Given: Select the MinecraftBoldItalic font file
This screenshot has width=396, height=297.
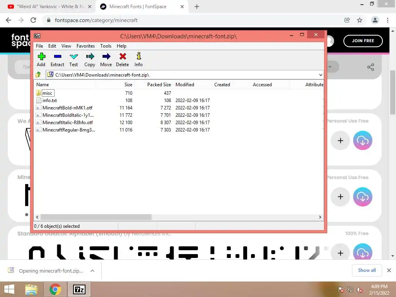Looking at the screenshot, I should [x=65, y=115].
